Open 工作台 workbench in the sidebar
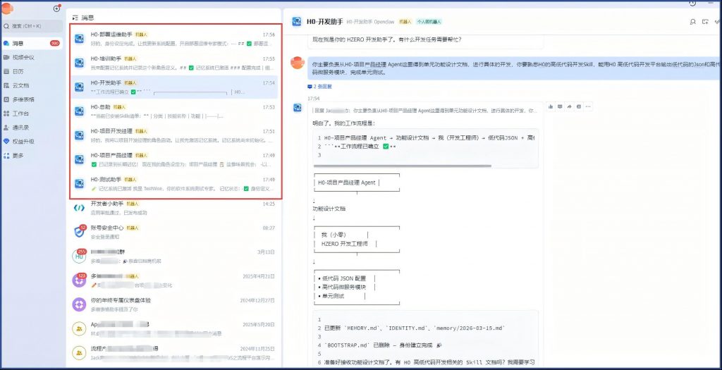Screen dimensions: 722x370 [20, 113]
